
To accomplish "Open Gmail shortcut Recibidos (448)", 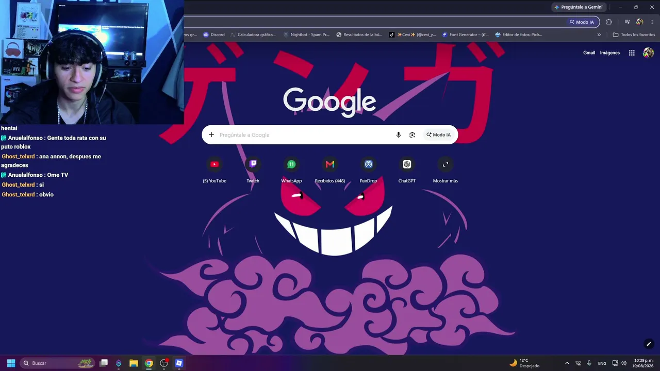I will 330,170.
